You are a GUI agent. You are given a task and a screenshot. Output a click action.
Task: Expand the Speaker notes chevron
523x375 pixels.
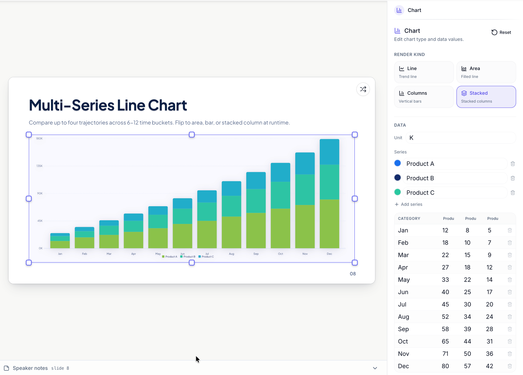375,368
